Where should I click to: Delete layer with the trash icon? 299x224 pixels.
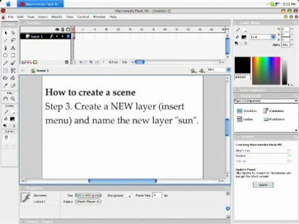pyautogui.click(x=67, y=62)
